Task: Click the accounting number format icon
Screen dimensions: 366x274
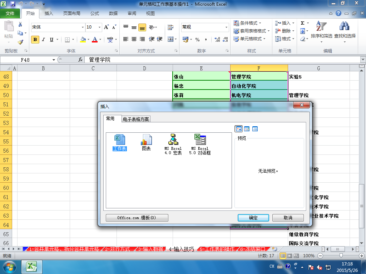Action: click(186, 39)
